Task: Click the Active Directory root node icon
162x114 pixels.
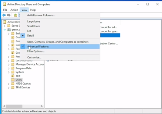Action: pos(5,22)
